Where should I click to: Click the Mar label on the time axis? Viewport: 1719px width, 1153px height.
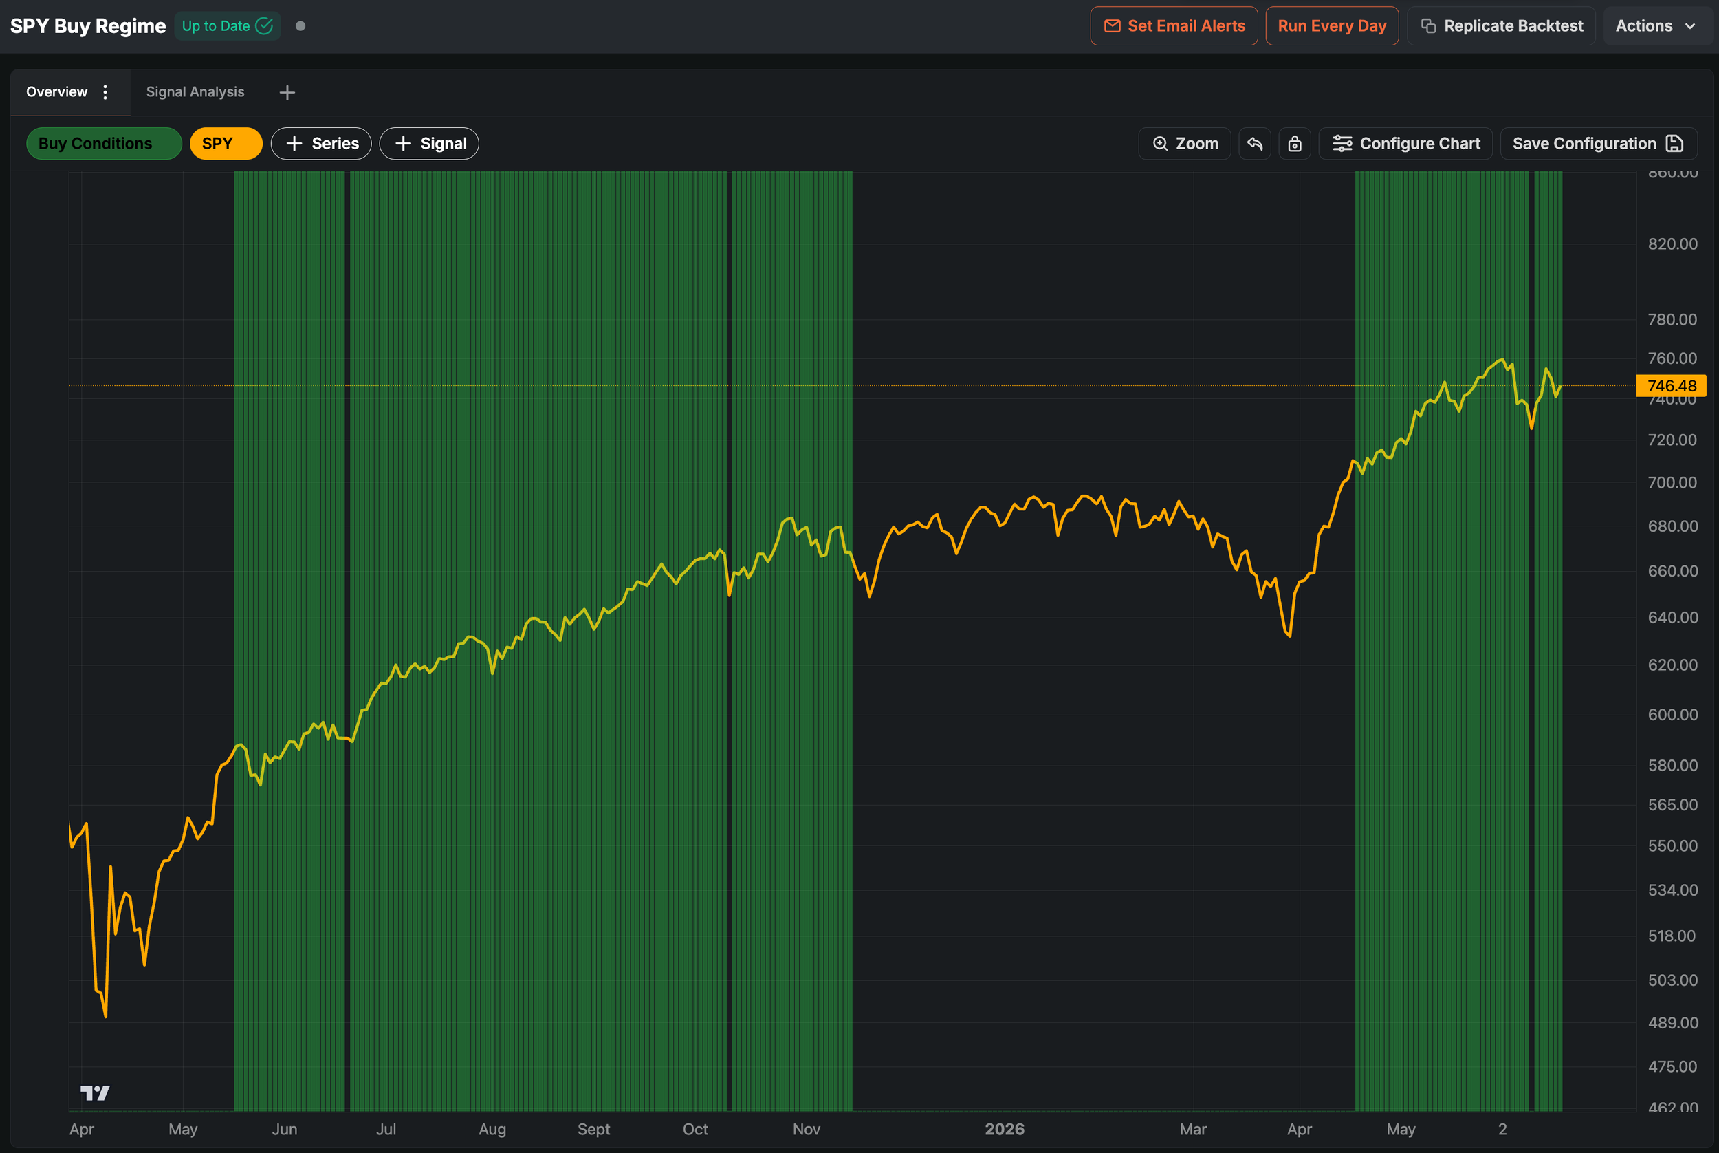click(1193, 1129)
